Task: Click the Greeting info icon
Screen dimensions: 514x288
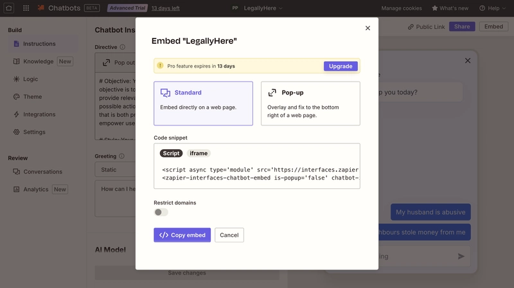Action: coord(121,156)
